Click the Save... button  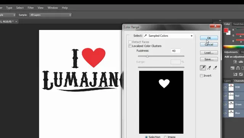(x=209, y=59)
